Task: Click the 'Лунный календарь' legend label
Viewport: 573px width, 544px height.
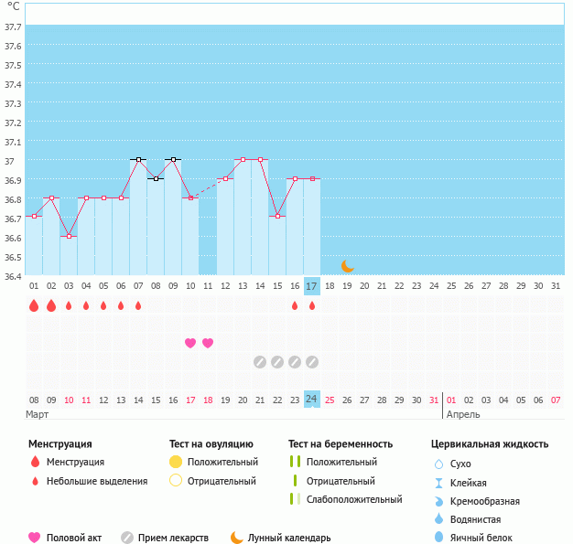Action: tap(292, 538)
